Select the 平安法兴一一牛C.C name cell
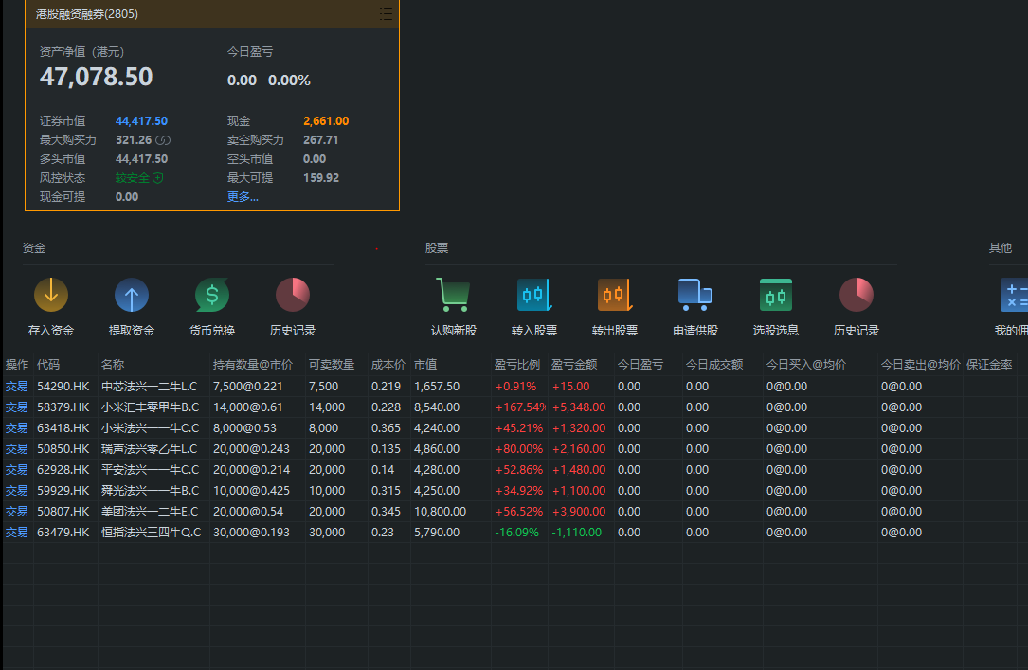Viewport: 1028px width, 670px height. [x=150, y=470]
